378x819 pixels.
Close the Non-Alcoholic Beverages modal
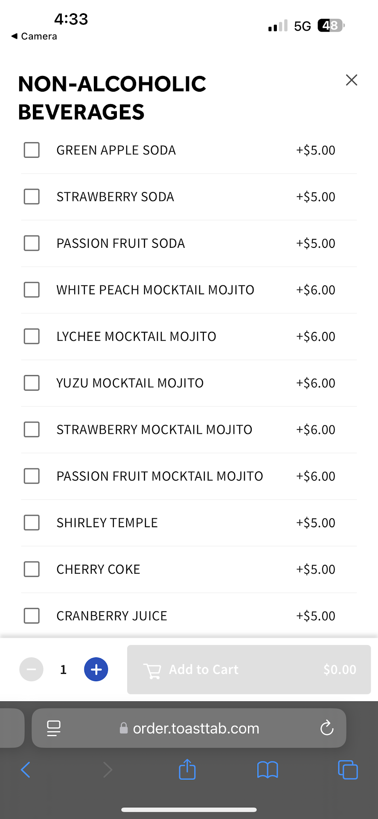(351, 80)
